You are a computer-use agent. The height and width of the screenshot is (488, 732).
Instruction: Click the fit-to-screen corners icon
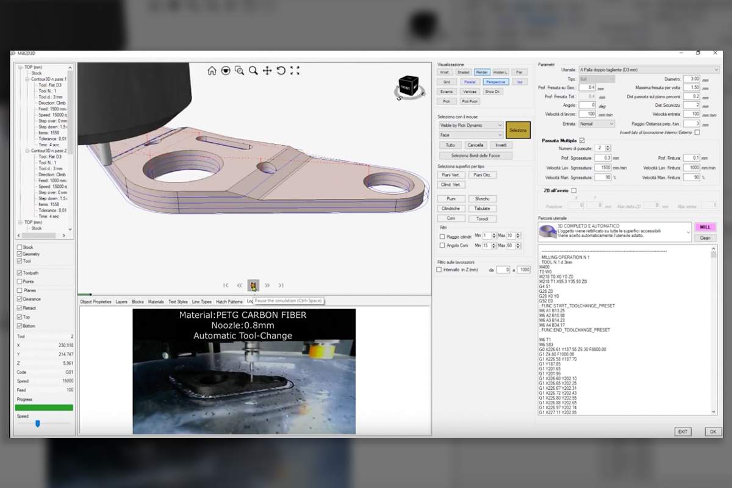tap(295, 71)
